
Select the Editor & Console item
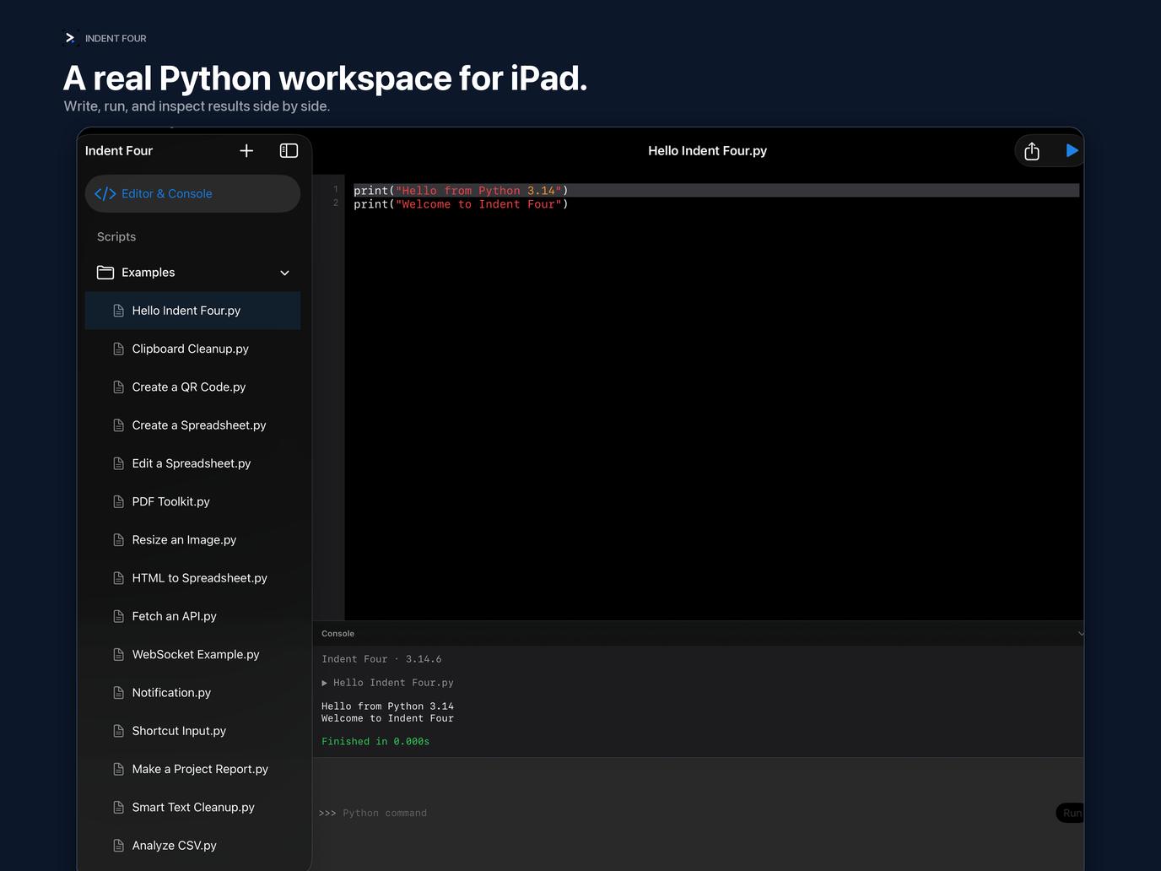(192, 193)
